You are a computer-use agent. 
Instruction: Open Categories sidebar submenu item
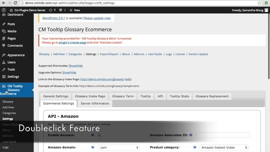coord(9,113)
